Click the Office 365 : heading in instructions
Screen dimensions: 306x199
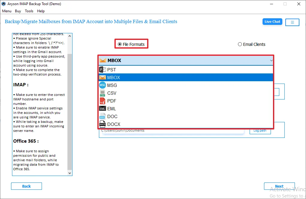tap(26, 141)
